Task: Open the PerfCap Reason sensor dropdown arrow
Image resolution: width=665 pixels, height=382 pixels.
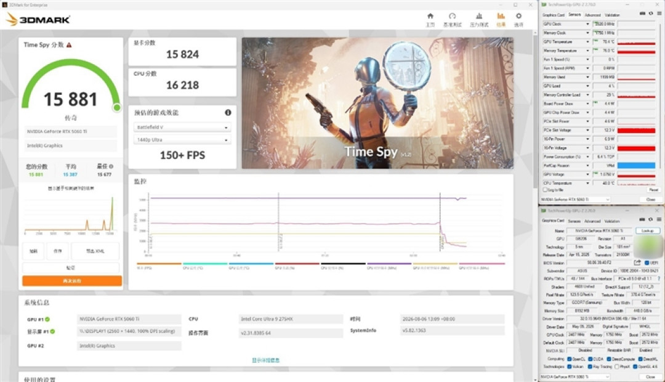Action: click(x=587, y=166)
